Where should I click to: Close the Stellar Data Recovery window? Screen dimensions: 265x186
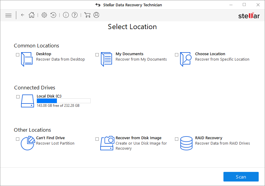click(x=258, y=5)
